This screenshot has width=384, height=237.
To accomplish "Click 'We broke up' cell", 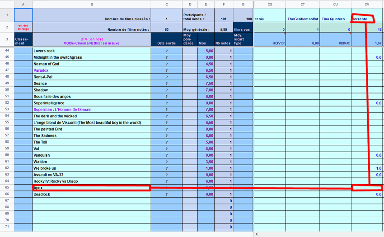I will pyautogui.click(x=92, y=168).
